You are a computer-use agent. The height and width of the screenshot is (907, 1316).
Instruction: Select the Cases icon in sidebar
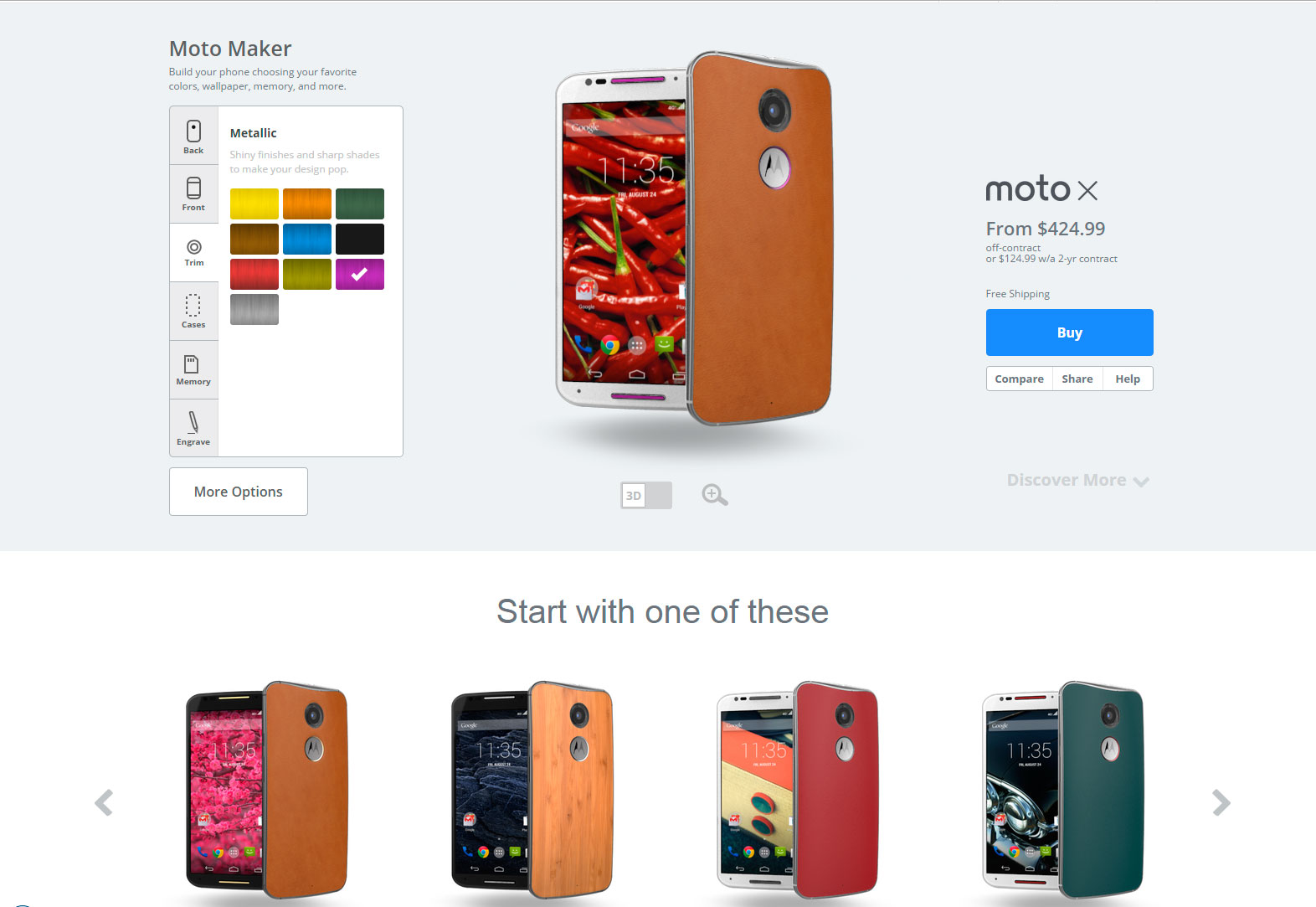(193, 311)
